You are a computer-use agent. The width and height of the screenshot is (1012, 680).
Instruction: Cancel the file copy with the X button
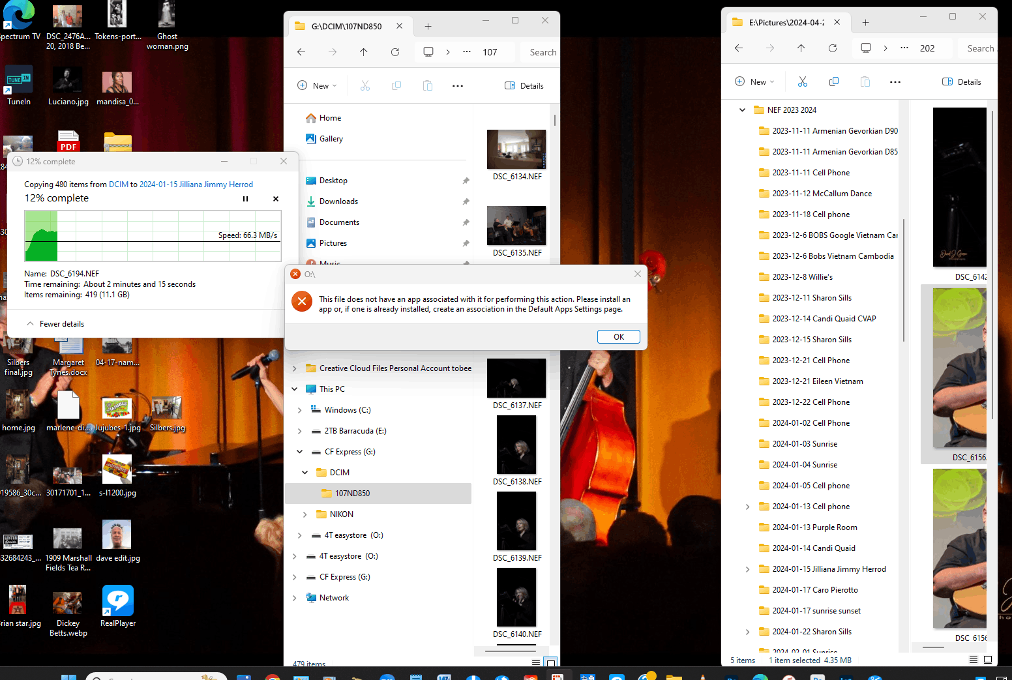coord(276,199)
